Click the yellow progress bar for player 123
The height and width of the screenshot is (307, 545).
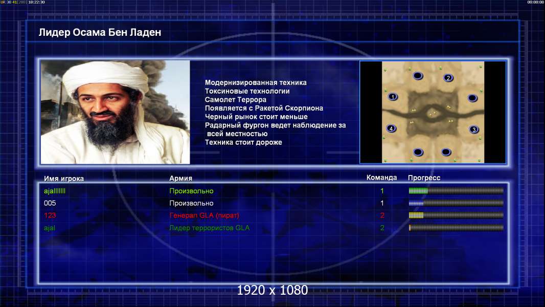[456, 215]
